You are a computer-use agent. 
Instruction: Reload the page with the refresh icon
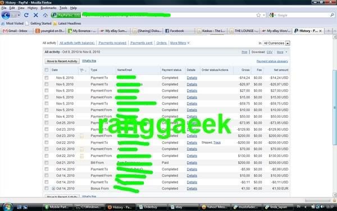click(x=26, y=15)
